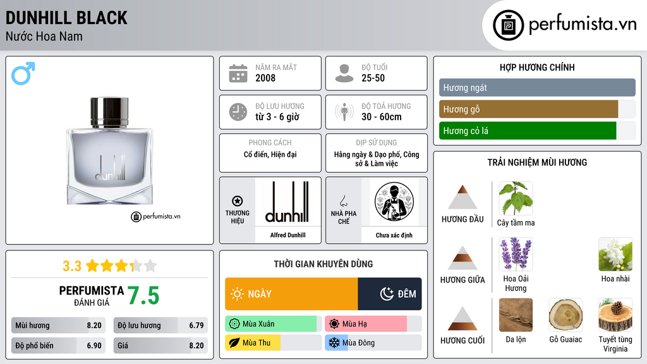Image resolution: width=647 pixels, height=364 pixels.
Task: Click the green 7.5 Perfumista score
Action: click(143, 296)
